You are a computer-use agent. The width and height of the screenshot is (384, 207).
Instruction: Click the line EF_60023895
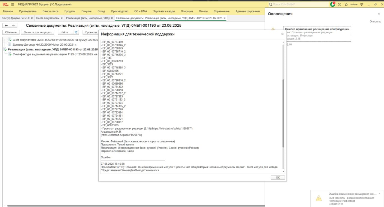point(110,125)
